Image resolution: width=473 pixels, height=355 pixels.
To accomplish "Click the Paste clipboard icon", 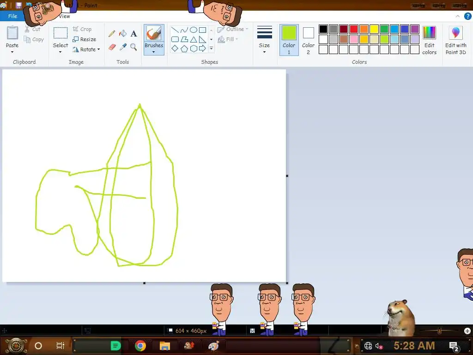I will pos(12,33).
